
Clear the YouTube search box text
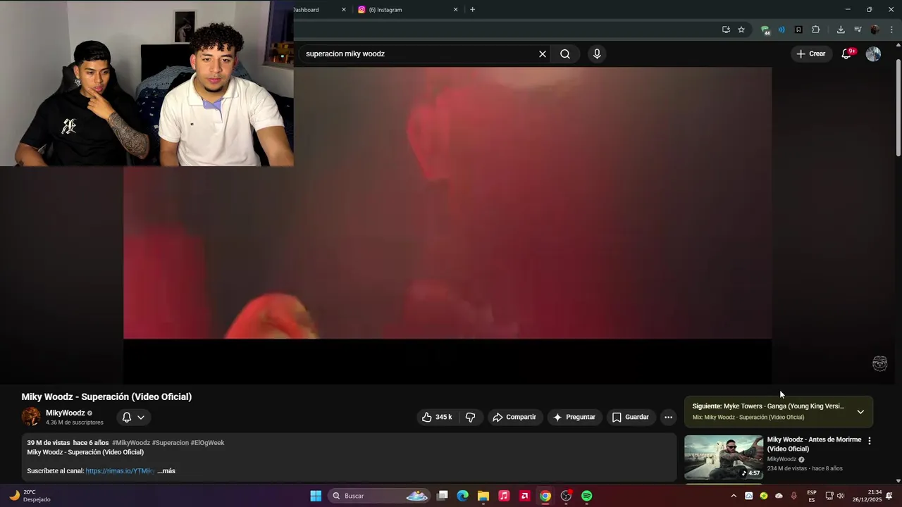pos(543,54)
